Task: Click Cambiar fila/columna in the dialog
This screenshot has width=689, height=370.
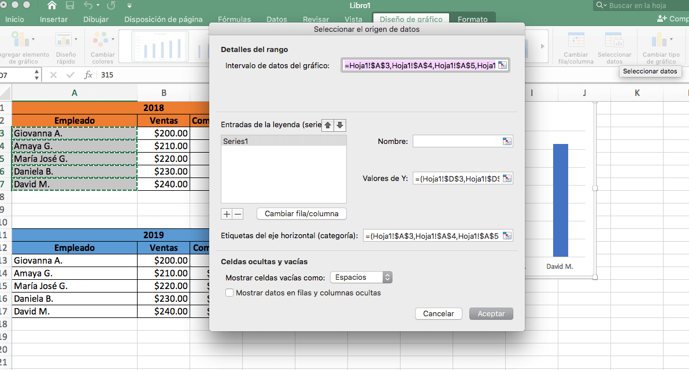Action: click(301, 213)
